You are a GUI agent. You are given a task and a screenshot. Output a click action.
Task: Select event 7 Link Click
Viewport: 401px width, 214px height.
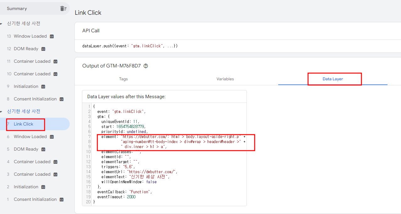pos(35,124)
